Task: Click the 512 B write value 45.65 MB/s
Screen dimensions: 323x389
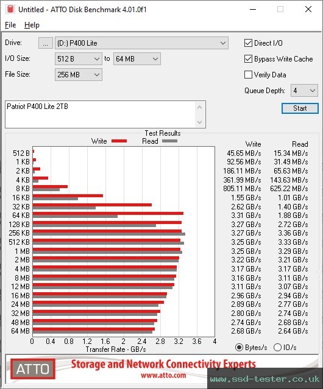Action: [244, 153]
